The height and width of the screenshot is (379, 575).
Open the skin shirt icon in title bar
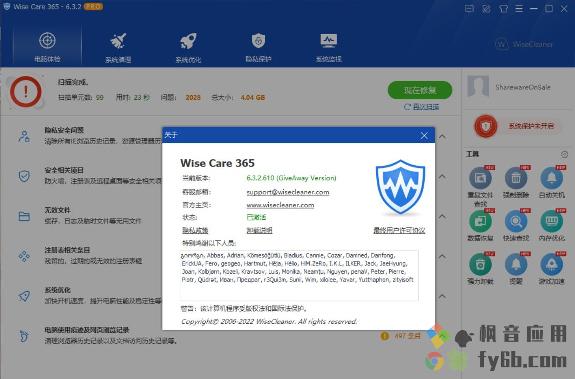point(503,9)
